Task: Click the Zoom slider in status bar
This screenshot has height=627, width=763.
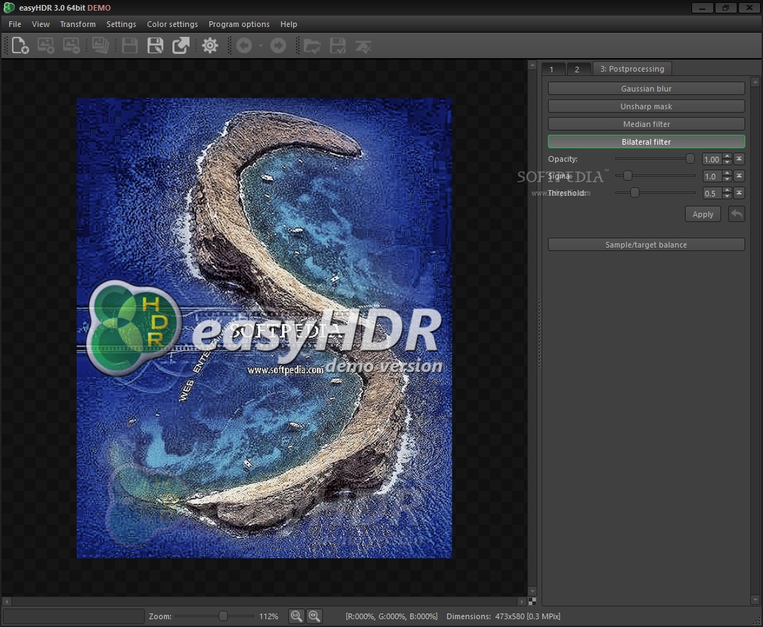Action: (223, 616)
